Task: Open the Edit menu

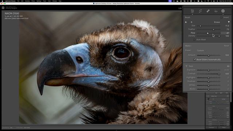Action: coord(22,1)
